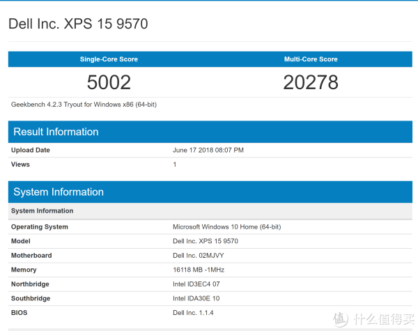Click the gray System Information subheader row

(210, 211)
